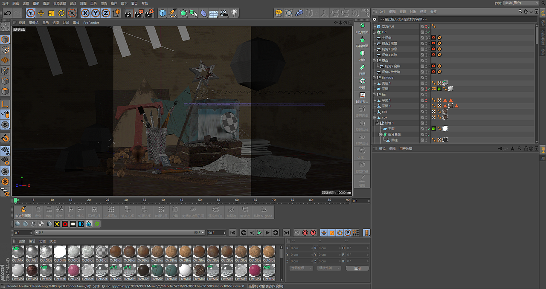
Task: Add a Camera object from toolbar
Action: (x=224, y=13)
